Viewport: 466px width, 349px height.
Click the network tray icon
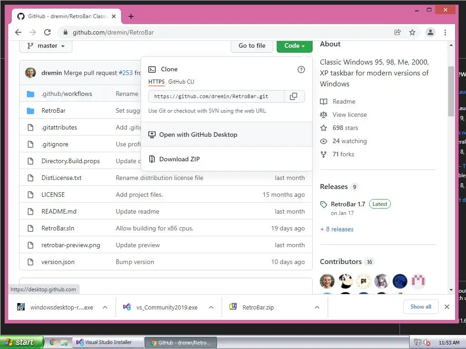pos(418,343)
